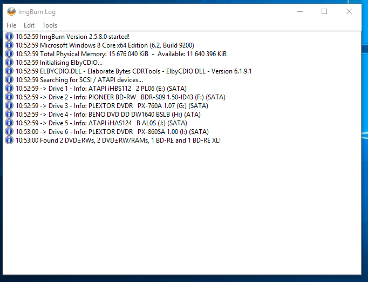
Task: Click info icon beside Drive 2 line
Action: [9, 97]
